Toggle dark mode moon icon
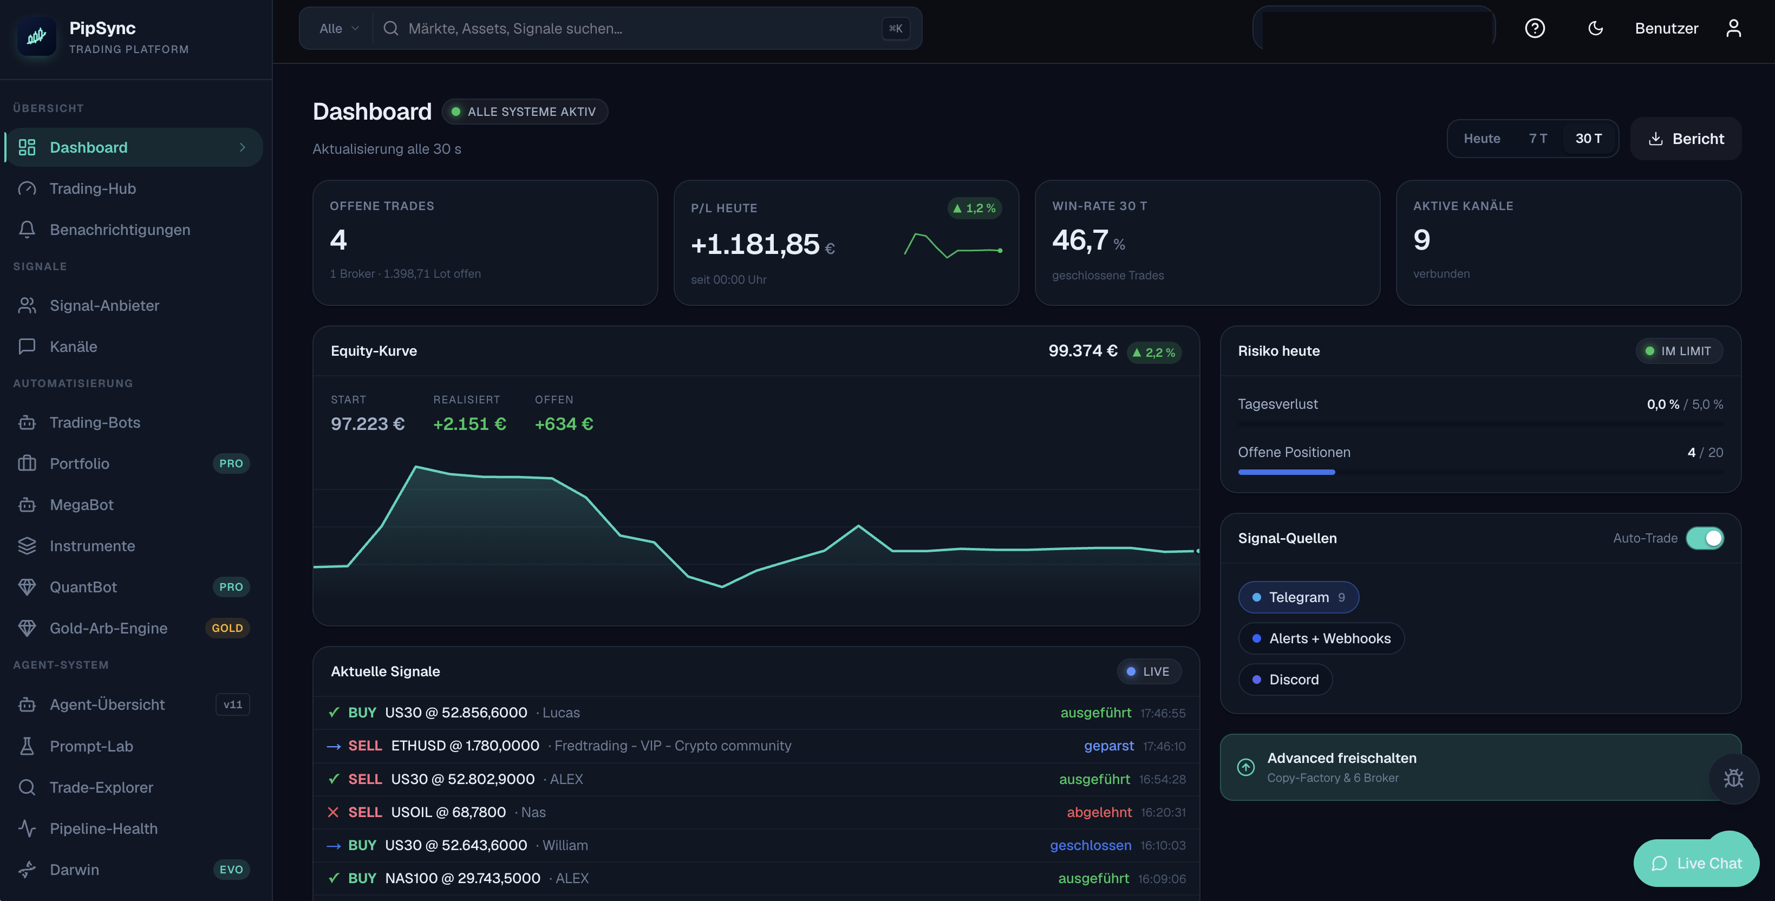This screenshot has width=1775, height=901. [1595, 28]
